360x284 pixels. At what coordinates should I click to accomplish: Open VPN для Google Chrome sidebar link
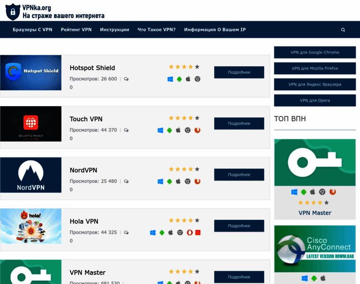[315, 53]
